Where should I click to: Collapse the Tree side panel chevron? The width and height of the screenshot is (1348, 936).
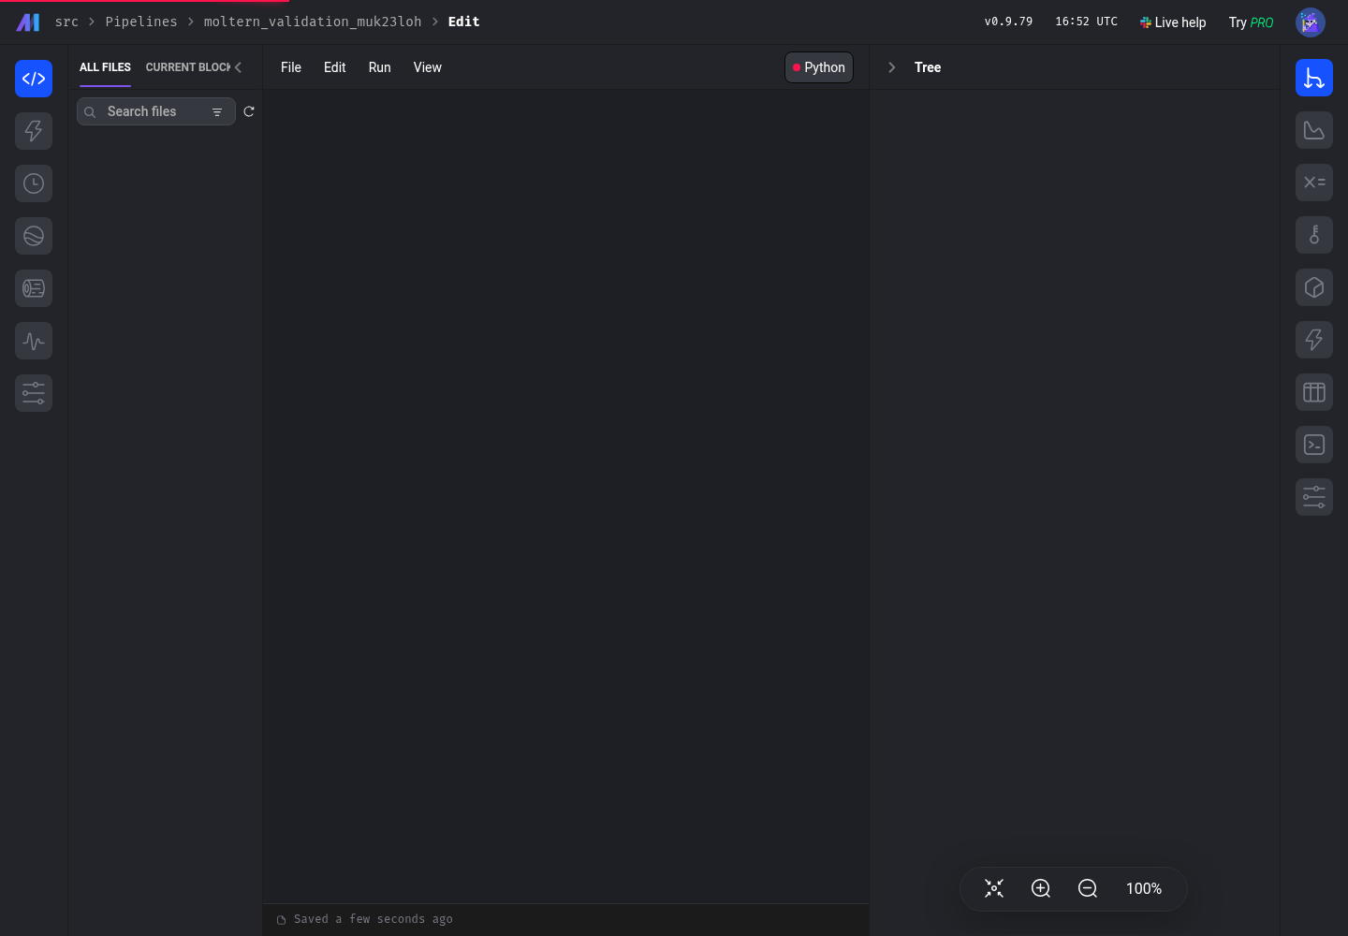(x=892, y=67)
